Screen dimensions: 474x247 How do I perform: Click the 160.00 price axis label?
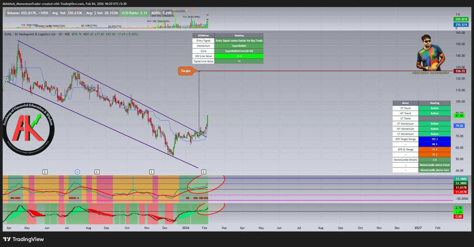459,33
